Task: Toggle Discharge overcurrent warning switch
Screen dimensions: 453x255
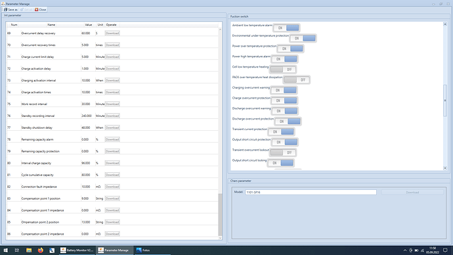Action: (284, 111)
